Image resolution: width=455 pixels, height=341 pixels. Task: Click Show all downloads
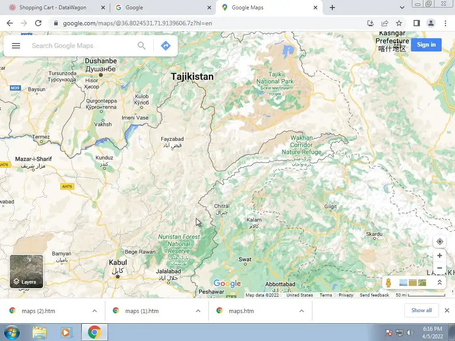pos(421,310)
